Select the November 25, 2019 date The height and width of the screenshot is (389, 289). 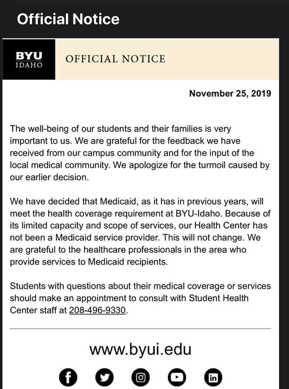[x=230, y=94]
